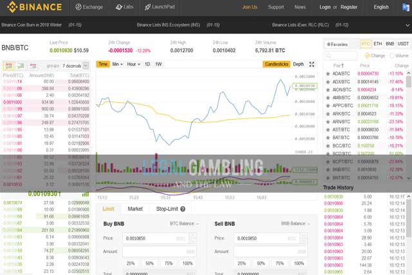Favorite the AST/BTC star
This screenshot has width=412, height=275.
[x=328, y=130]
